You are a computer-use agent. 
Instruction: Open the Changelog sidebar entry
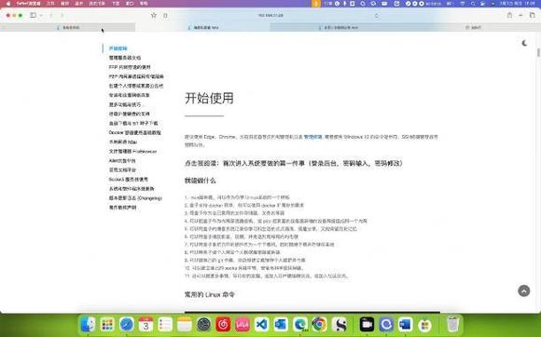[x=135, y=198]
